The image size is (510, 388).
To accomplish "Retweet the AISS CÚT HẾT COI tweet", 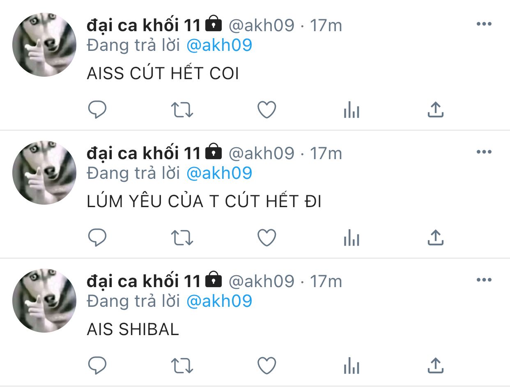I will [x=182, y=110].
